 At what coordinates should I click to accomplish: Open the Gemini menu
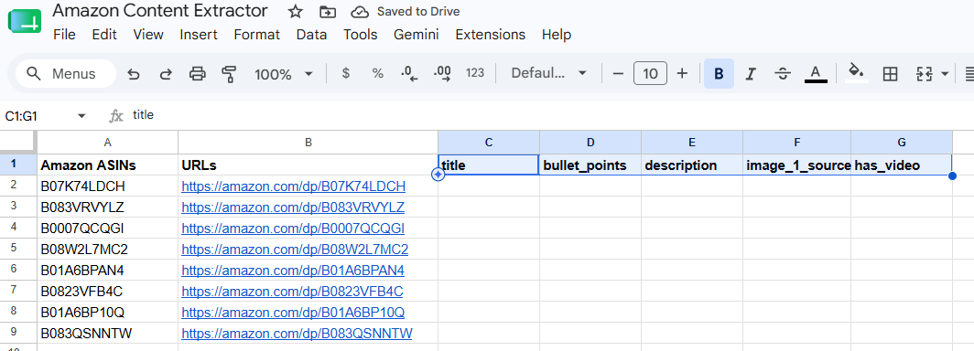pos(417,35)
